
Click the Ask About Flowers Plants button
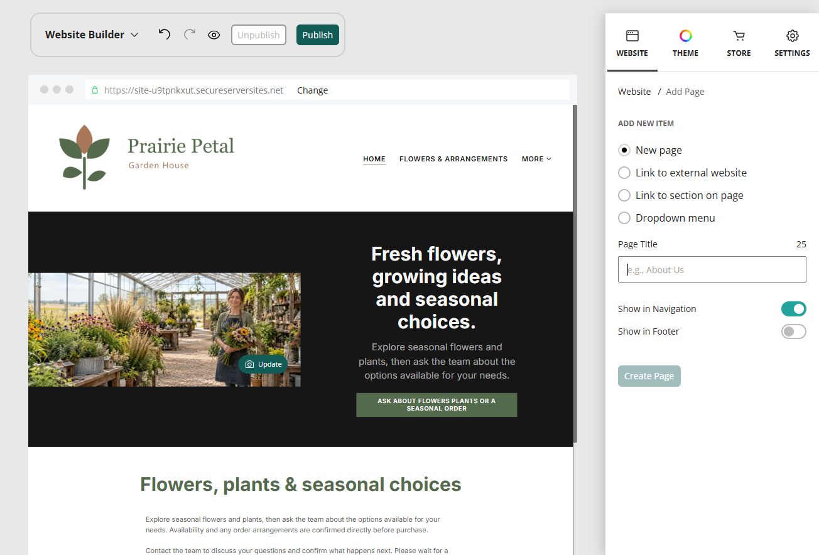[437, 405]
